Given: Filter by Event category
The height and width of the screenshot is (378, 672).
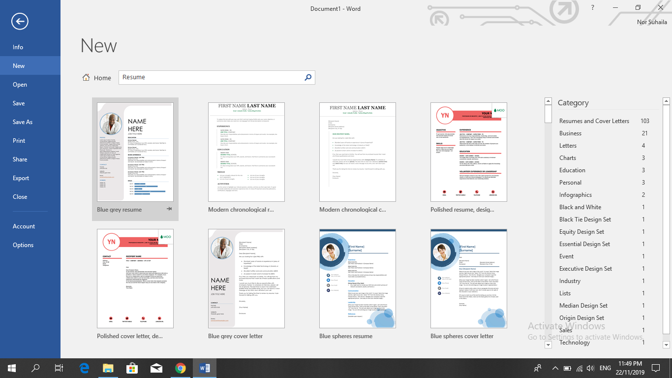Looking at the screenshot, I should (606, 256).
